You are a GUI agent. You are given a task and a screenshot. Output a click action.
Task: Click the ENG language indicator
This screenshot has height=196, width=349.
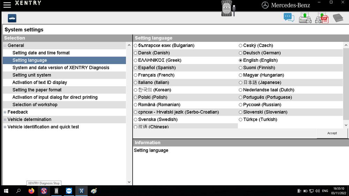[325, 191]
